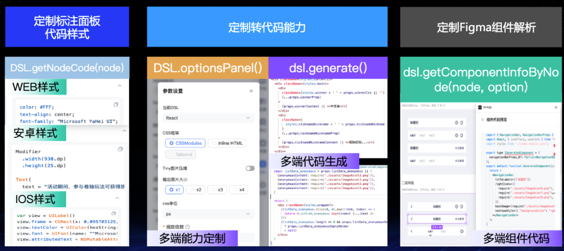Click the font-family "Microsoft YaHei UI" line
The height and width of the screenshot is (251, 564).
pyautogui.click(x=69, y=121)
